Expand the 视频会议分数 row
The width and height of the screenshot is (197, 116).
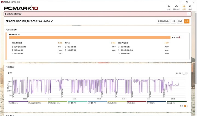tap(13, 50)
